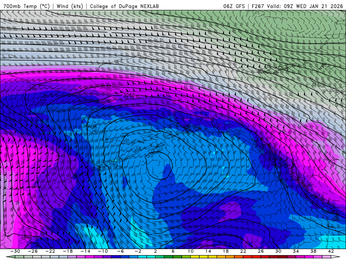The height and width of the screenshot is (259, 346).
Task: Click the '10' legend value
Action: point(191,251)
